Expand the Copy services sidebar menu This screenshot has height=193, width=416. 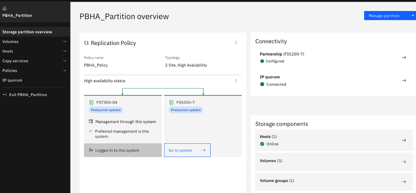65,61
